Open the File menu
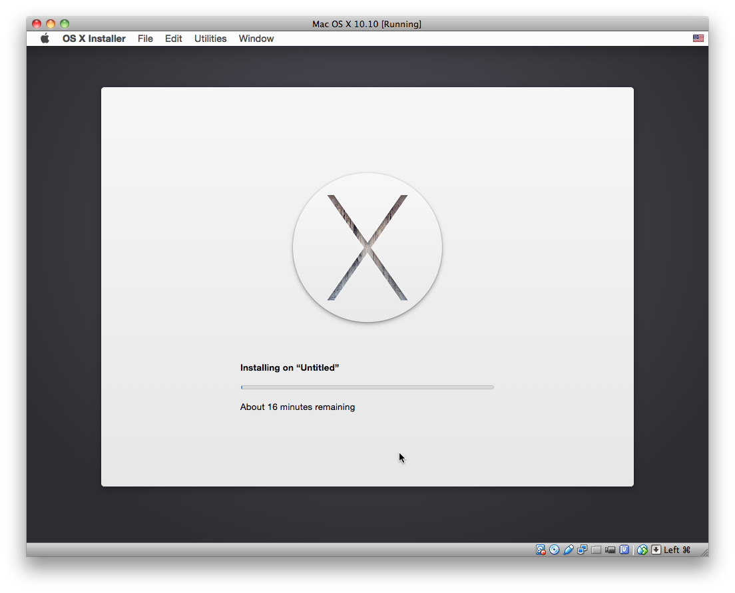This screenshot has width=735, height=593. pos(145,39)
